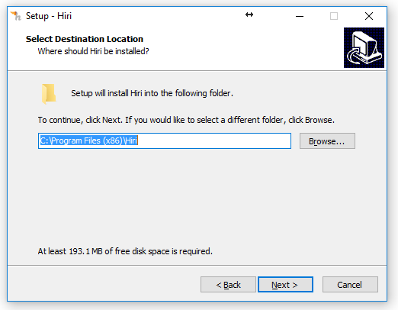The height and width of the screenshot is (310, 398).
Task: Open the Browse folder dialog
Action: tap(327, 141)
